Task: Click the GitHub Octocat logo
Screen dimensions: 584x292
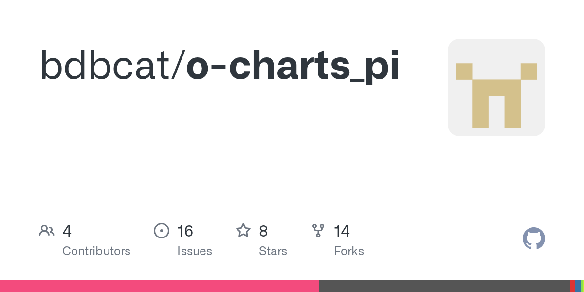Action: point(534,238)
